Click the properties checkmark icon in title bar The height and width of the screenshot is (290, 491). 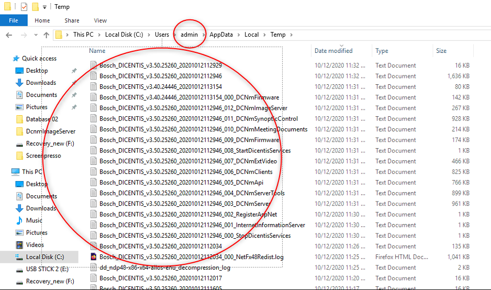pyautogui.click(x=24, y=7)
